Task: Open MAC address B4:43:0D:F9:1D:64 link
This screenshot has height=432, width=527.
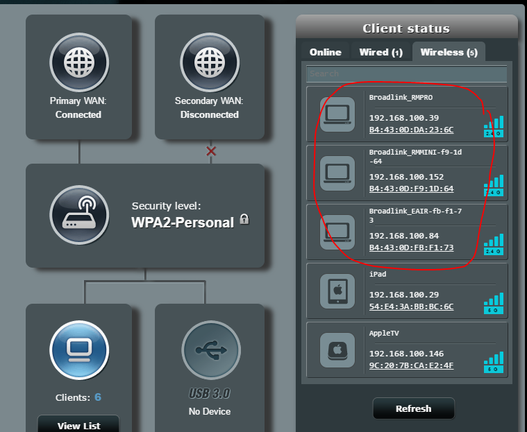Action: click(411, 189)
